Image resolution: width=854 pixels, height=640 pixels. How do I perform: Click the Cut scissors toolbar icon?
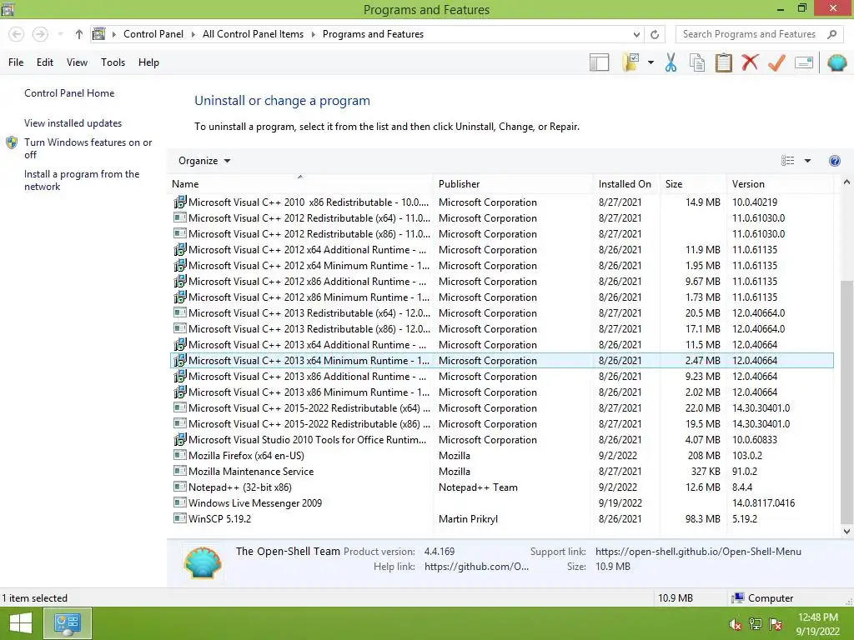[671, 62]
